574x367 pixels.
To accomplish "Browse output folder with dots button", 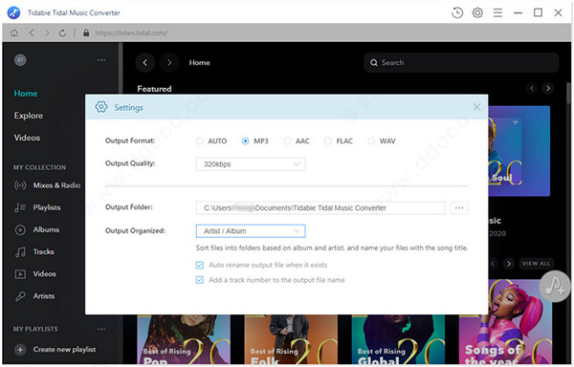I will pos(459,208).
